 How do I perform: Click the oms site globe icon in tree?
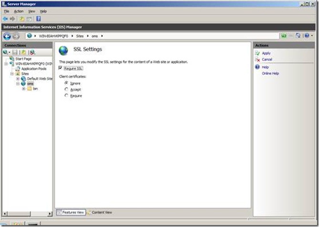coord(23,83)
